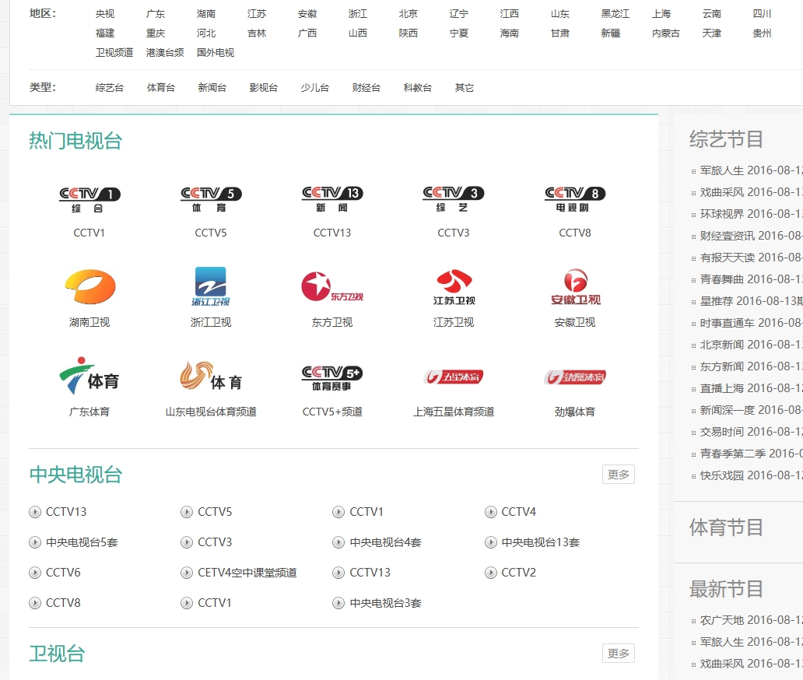Open the CCTV4 link in 中央电视台 list
The width and height of the screenshot is (803, 680).
click(x=518, y=512)
